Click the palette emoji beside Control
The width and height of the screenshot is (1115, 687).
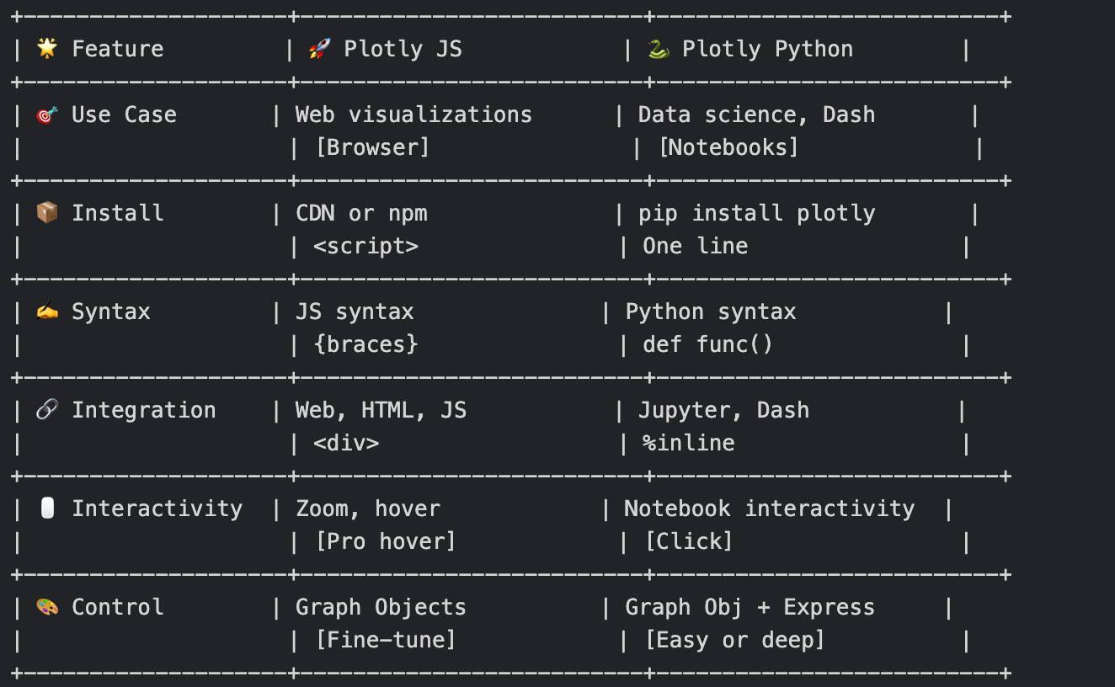(47, 607)
